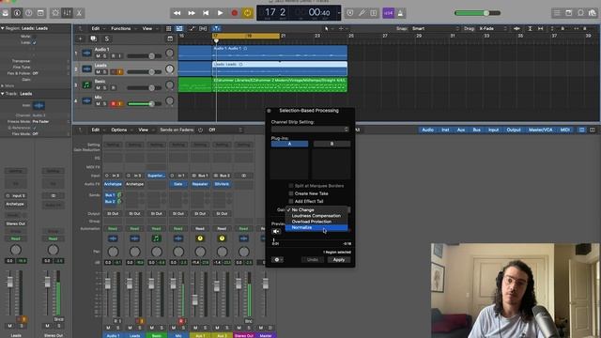Choose Loudness Compensation in Gain menu
This screenshot has width=601, height=338.
tap(316, 216)
